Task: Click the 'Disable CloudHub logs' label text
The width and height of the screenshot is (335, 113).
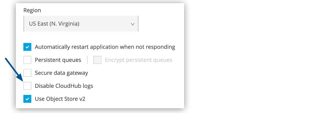Action: coord(64,86)
